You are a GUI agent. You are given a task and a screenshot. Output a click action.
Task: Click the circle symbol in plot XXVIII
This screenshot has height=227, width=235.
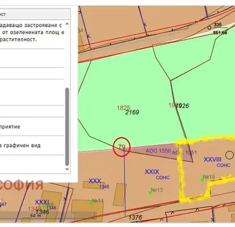pos(229,155)
